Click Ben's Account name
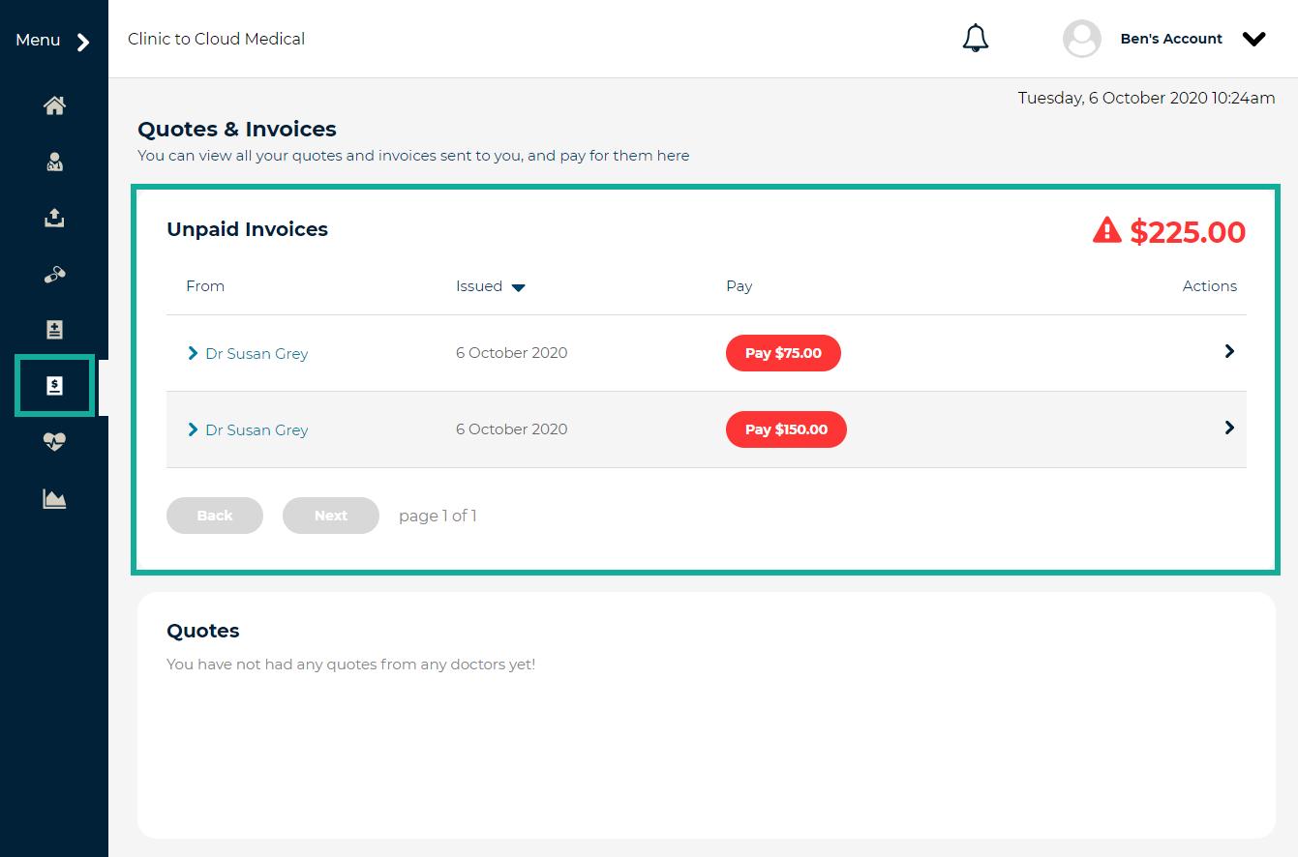The width and height of the screenshot is (1298, 857). 1171,39
